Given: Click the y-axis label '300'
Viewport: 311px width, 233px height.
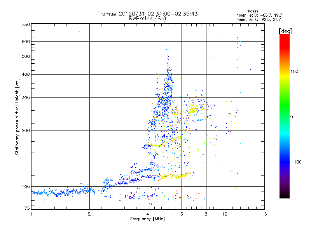Looking at the screenshot, I should click(x=26, y=98).
